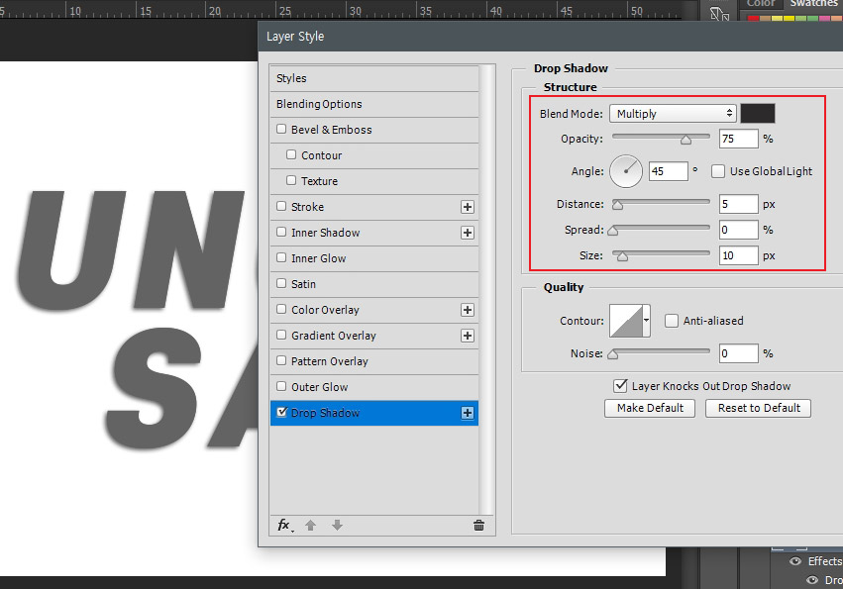Add another Stroke with the plus icon
The image size is (843, 589).
468,207
